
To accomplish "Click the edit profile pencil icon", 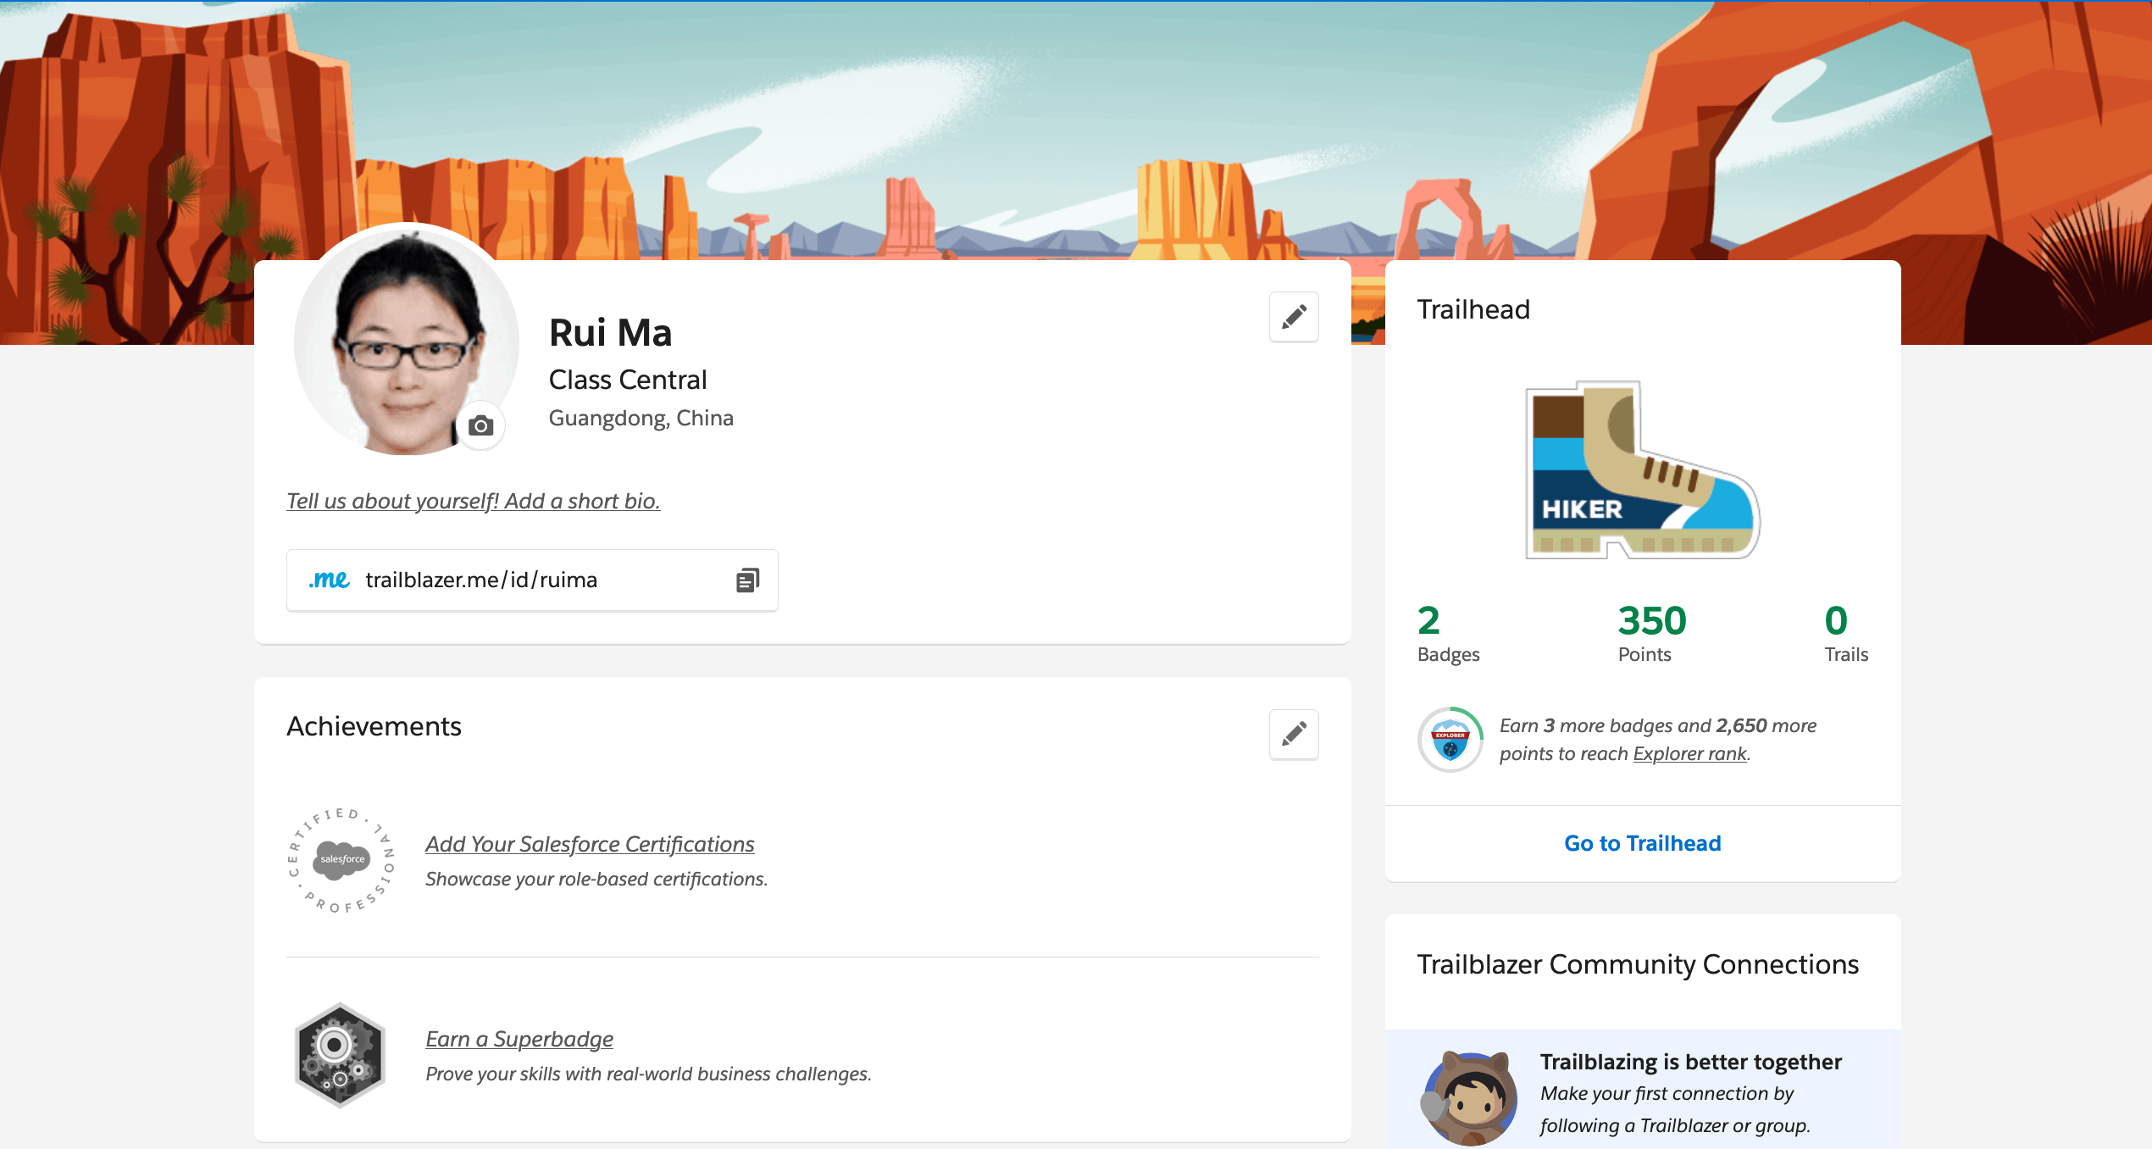I will (x=1292, y=314).
